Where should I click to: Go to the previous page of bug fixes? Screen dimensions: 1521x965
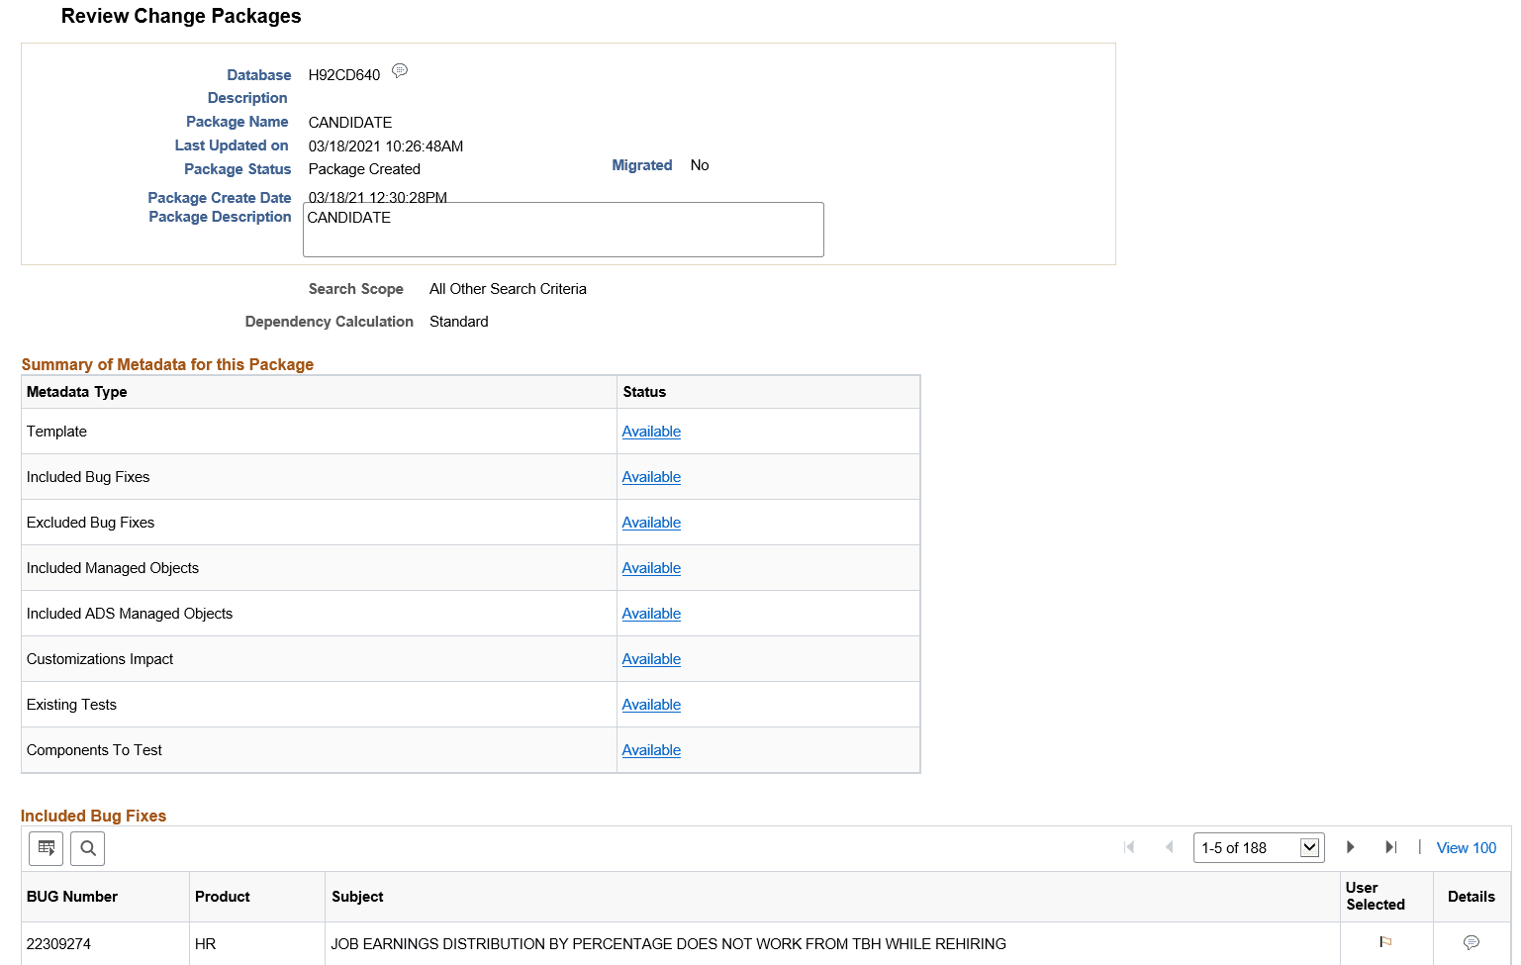1170,847
